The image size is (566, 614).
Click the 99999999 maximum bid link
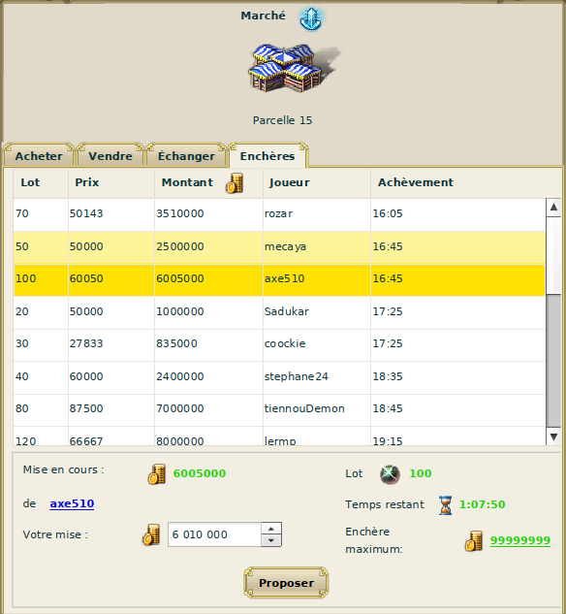click(520, 540)
